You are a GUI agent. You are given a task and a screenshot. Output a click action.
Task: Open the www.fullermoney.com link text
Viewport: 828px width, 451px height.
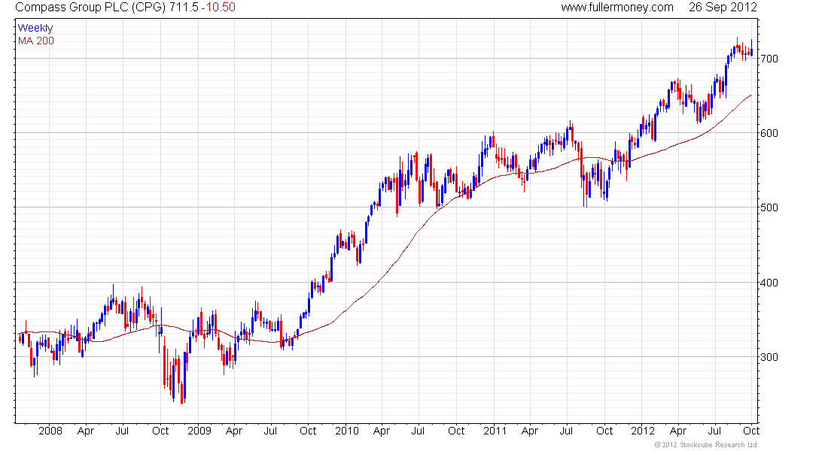[x=617, y=8]
